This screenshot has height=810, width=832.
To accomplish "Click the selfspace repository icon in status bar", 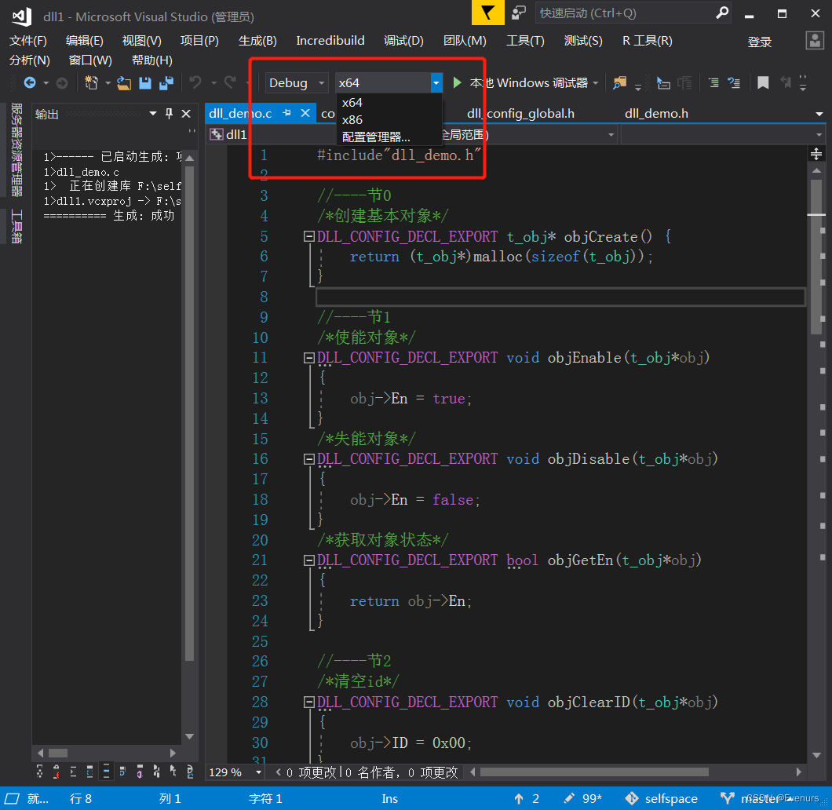I will pyautogui.click(x=631, y=798).
